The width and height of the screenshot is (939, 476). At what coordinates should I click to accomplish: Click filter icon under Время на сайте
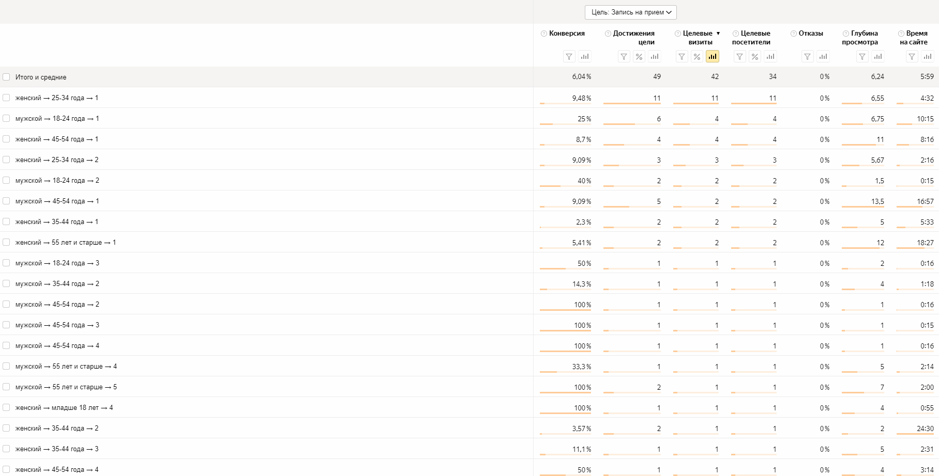pos(912,57)
